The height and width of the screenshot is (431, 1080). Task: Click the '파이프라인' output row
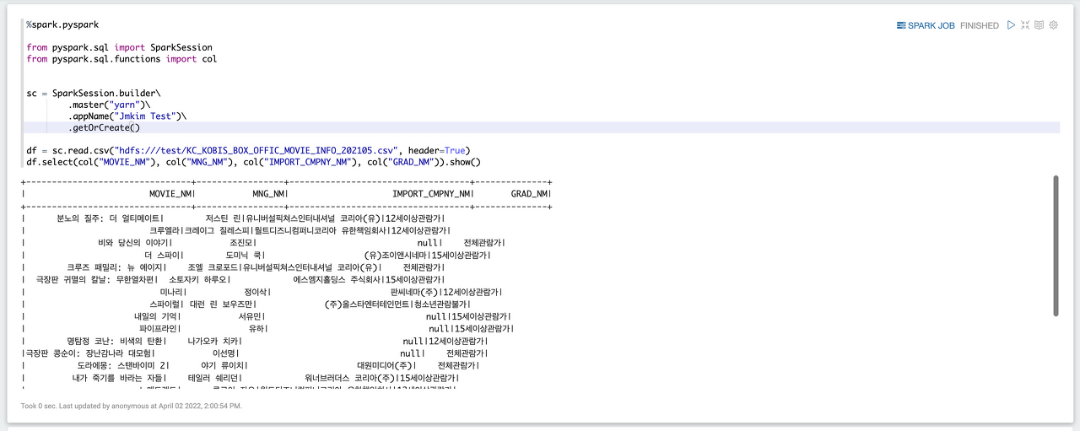(x=267, y=328)
